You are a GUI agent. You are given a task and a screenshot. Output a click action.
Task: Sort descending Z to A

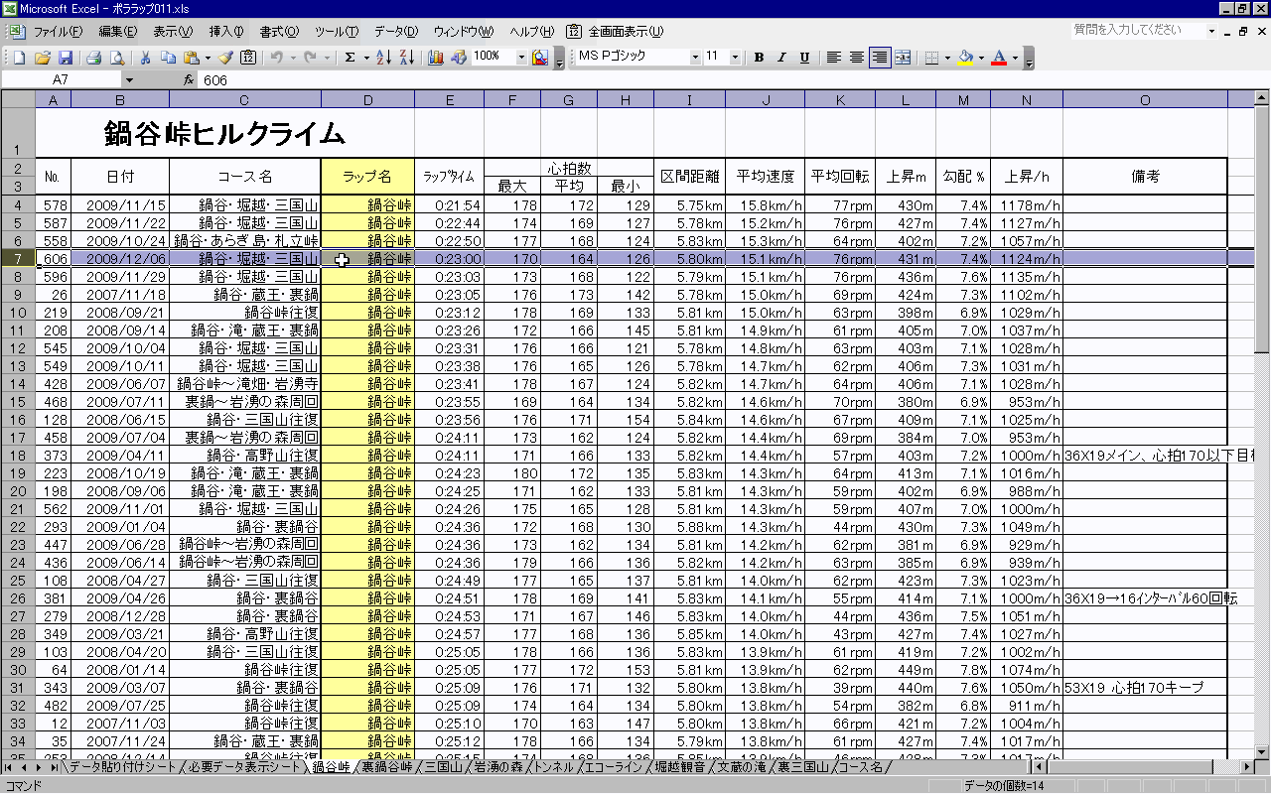tap(406, 58)
